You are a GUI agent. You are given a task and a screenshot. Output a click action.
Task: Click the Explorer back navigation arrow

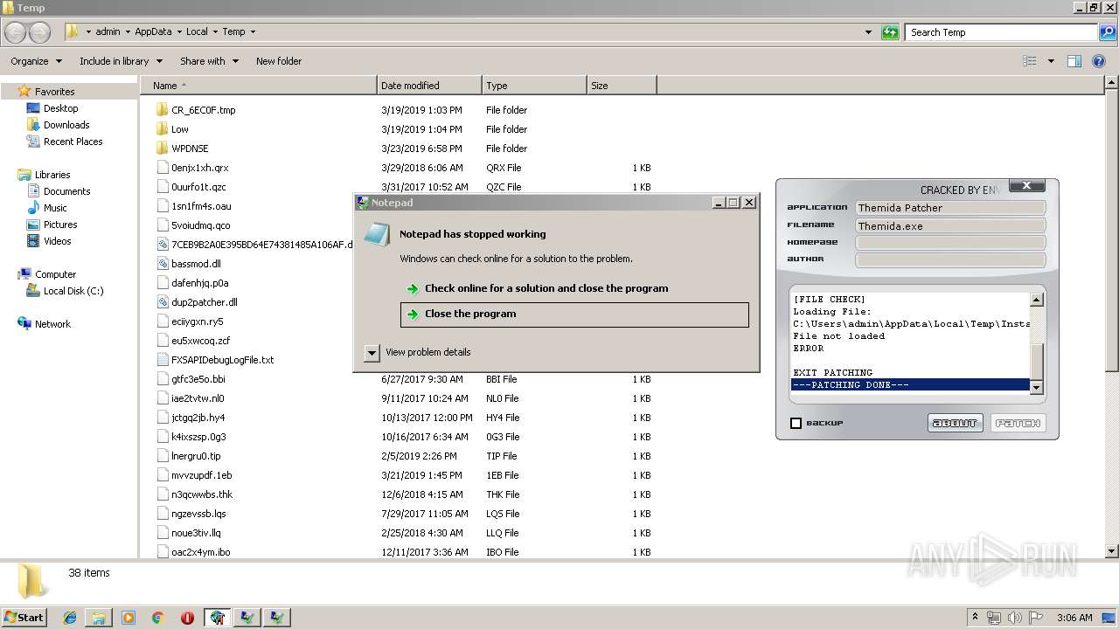click(16, 32)
